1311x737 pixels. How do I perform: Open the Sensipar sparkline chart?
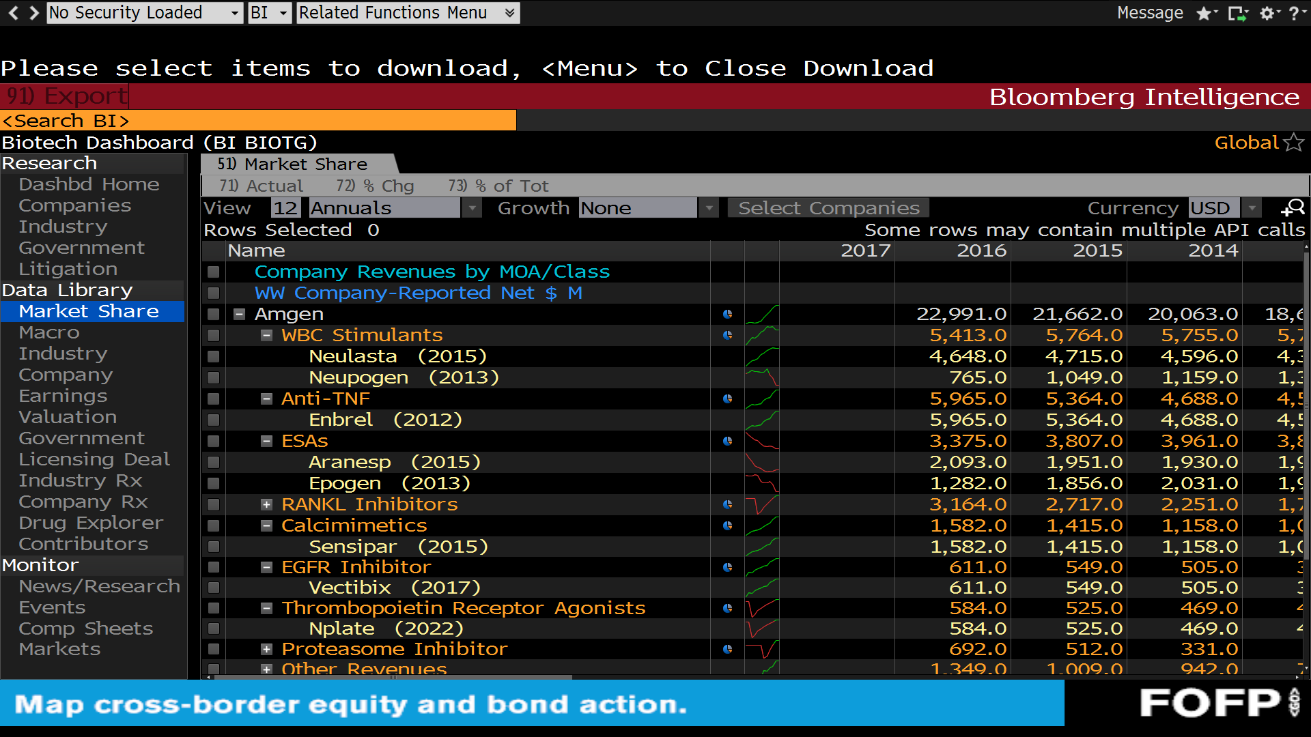762,547
